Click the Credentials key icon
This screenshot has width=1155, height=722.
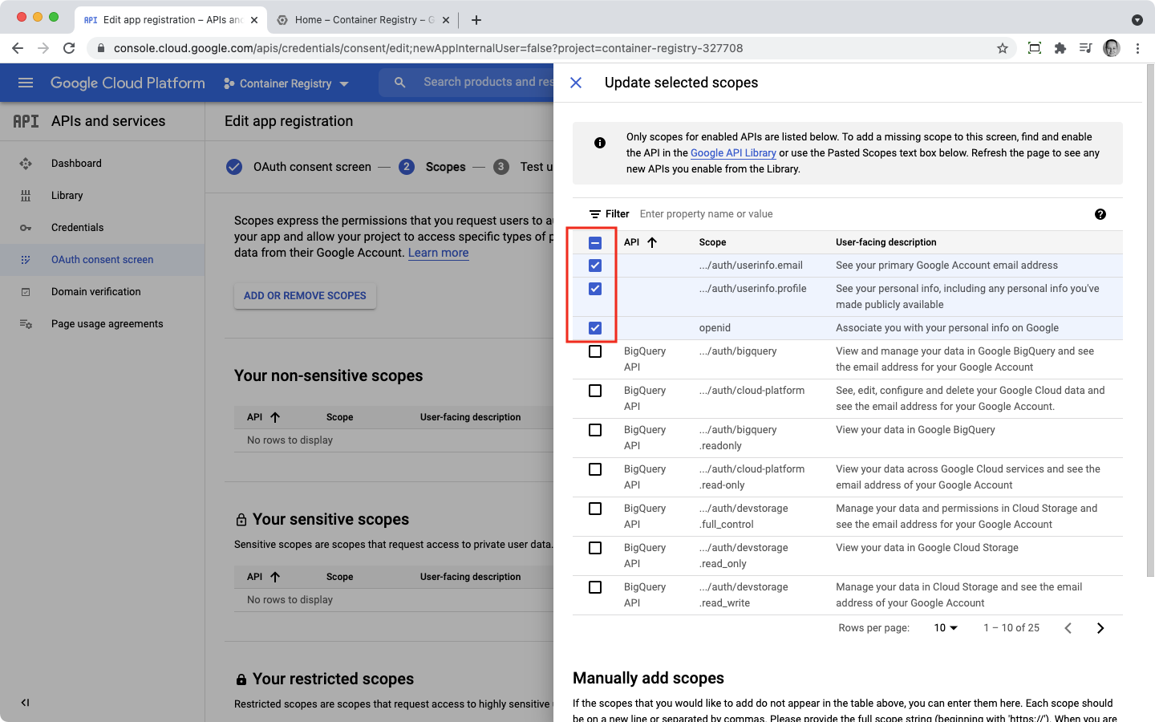(x=26, y=228)
